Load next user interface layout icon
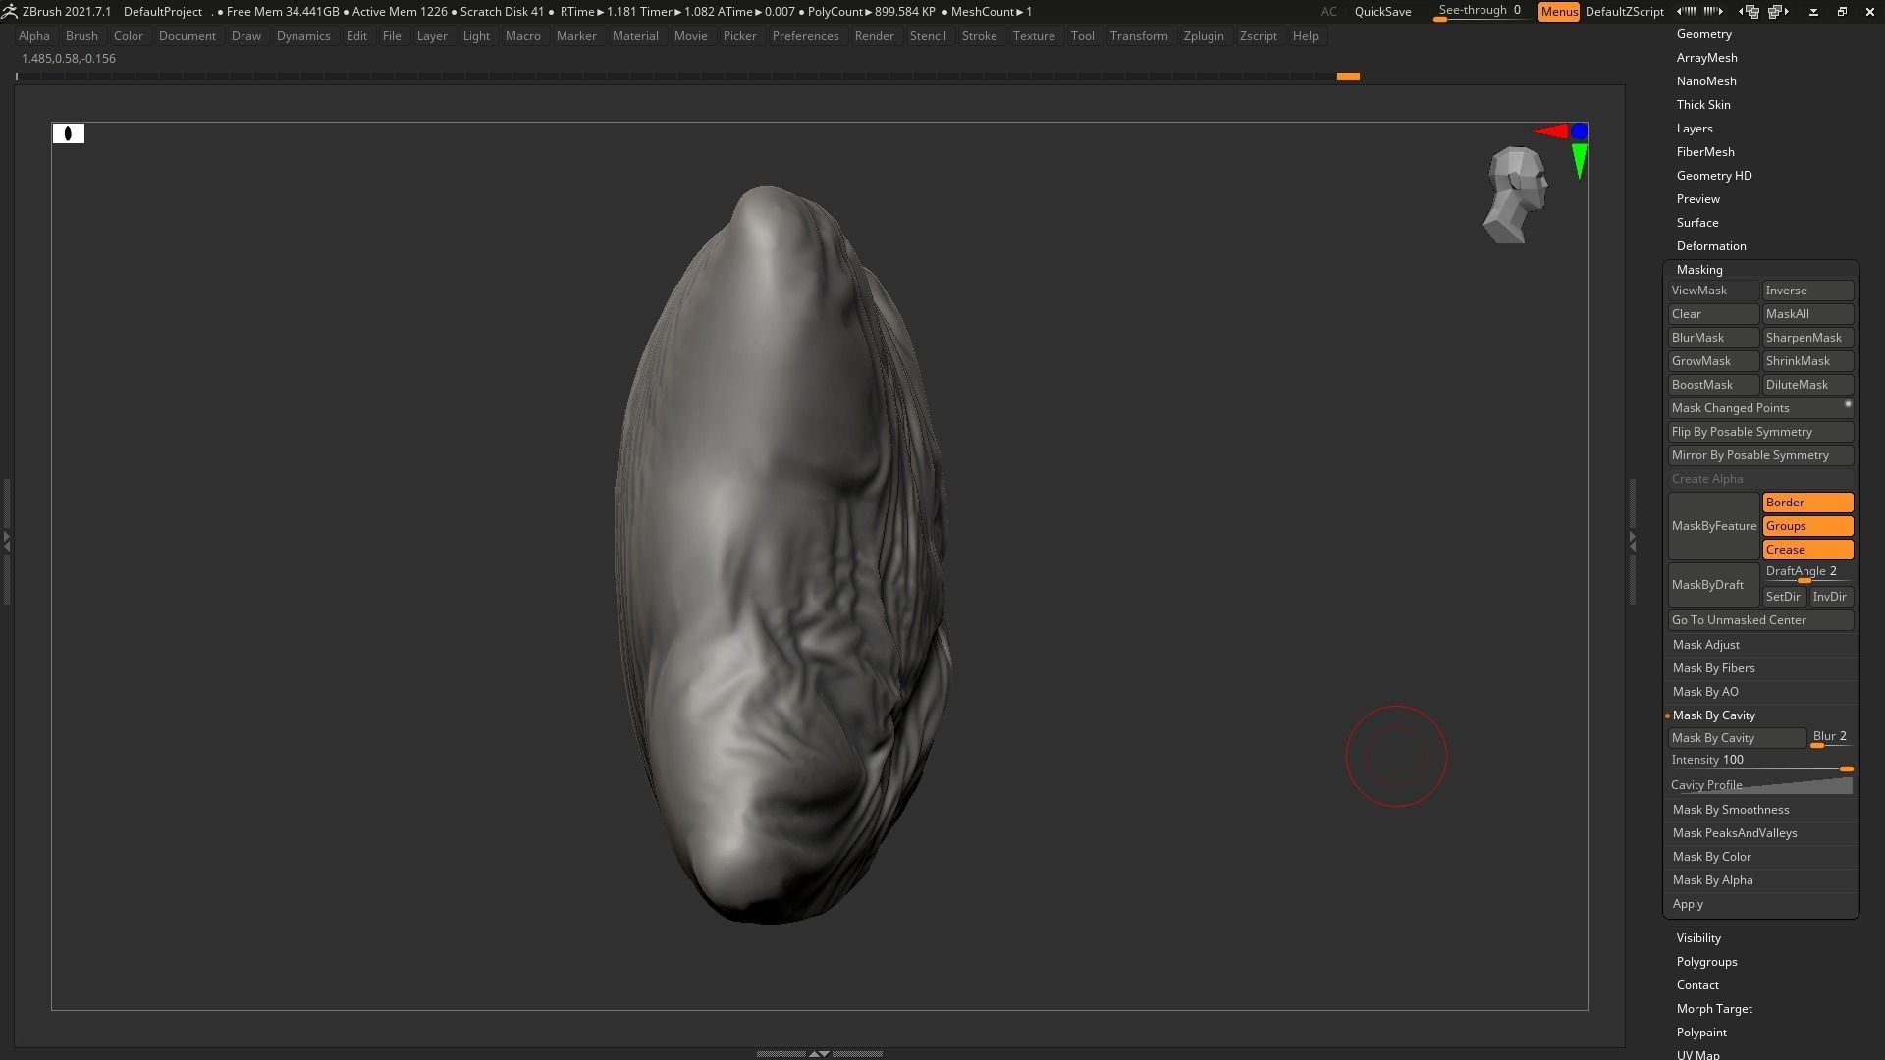This screenshot has width=1885, height=1060. (1778, 12)
